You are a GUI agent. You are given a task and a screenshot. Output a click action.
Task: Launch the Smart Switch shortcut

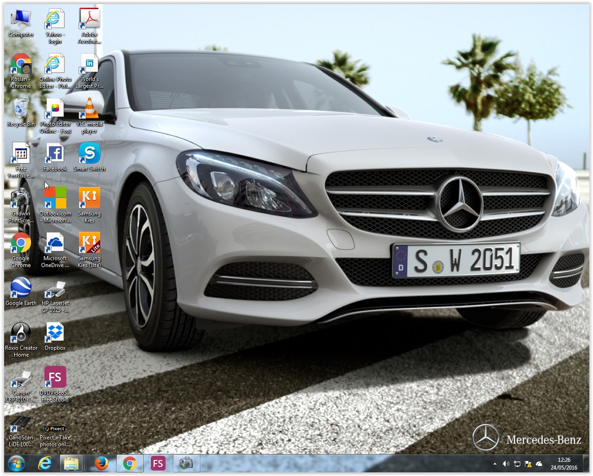click(x=89, y=157)
